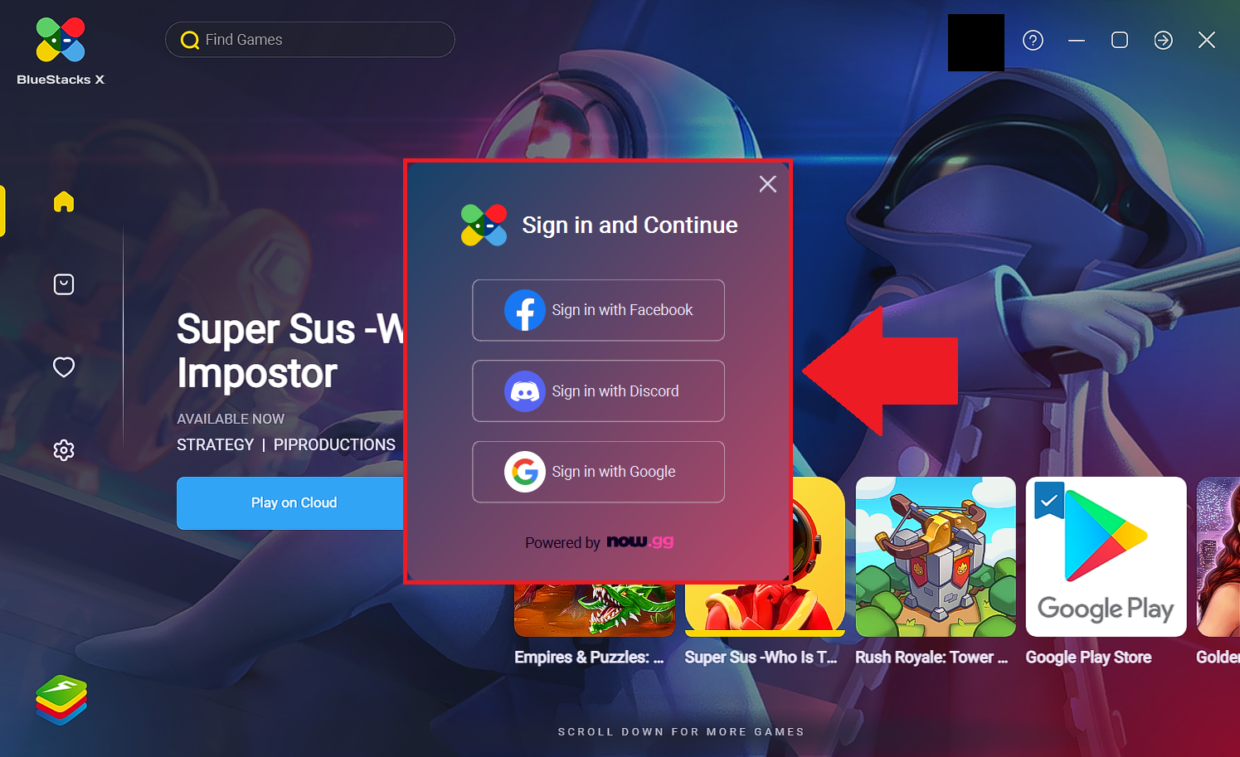Screen dimensions: 1240x757
Task: Click the Google G logo icon
Action: point(525,472)
